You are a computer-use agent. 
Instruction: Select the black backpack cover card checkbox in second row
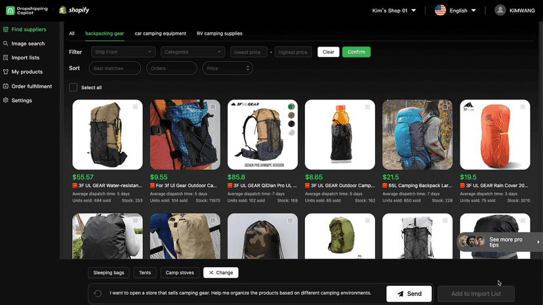click(x=135, y=221)
